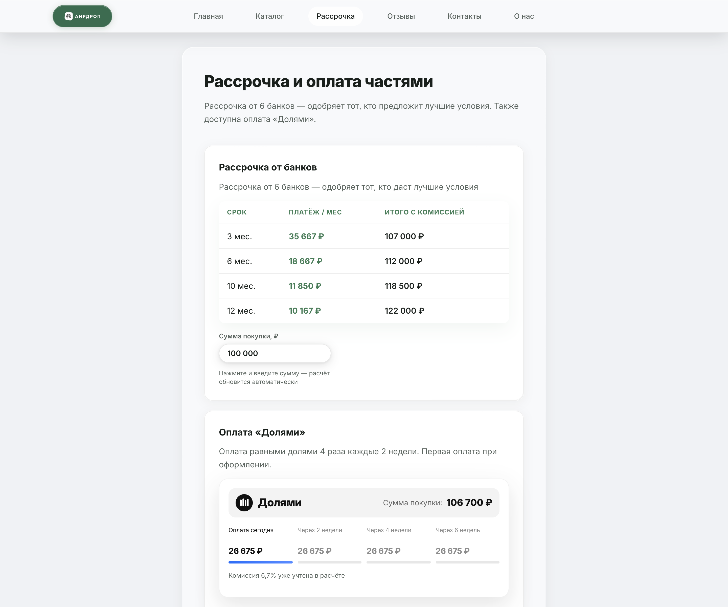Click the 35 667 ₽ monthly payment
This screenshot has width=728, height=607.
[306, 236]
